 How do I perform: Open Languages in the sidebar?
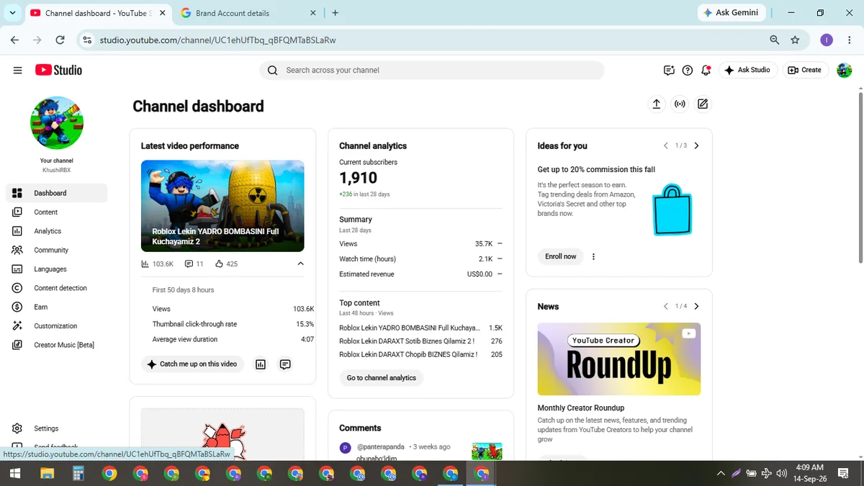(x=57, y=269)
